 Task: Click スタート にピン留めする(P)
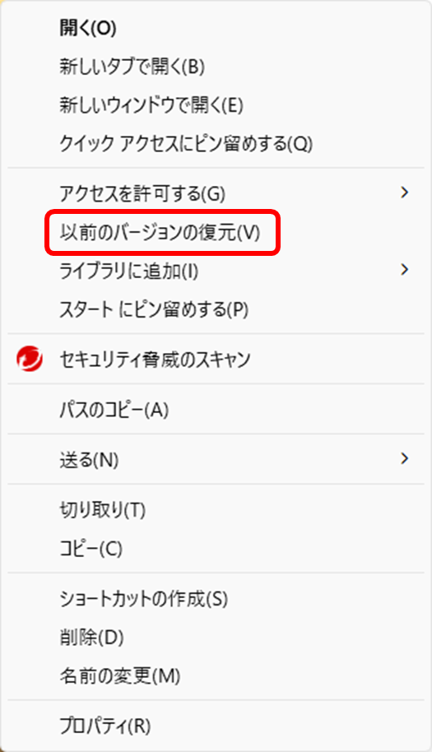pyautogui.click(x=216, y=309)
